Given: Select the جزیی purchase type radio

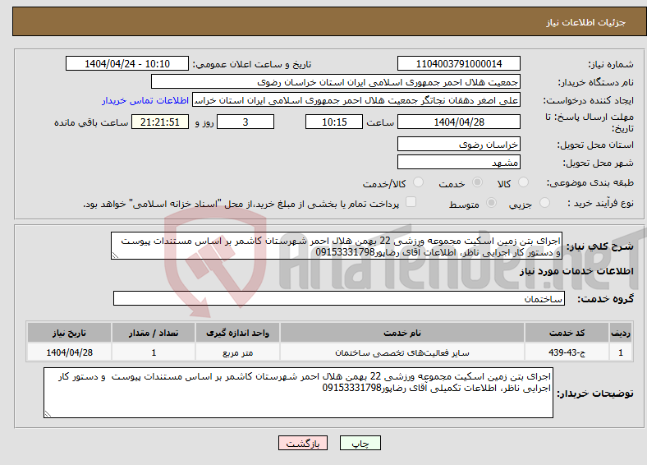Looking at the screenshot, I should click(x=544, y=202).
